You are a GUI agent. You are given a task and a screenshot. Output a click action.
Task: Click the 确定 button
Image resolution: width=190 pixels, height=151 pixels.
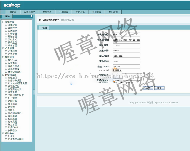coord(148,88)
